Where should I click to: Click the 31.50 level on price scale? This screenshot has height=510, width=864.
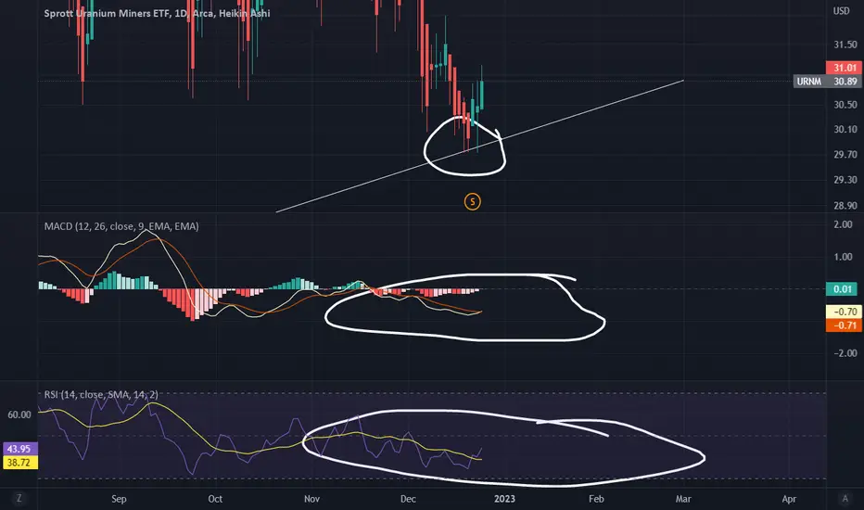[x=845, y=45]
